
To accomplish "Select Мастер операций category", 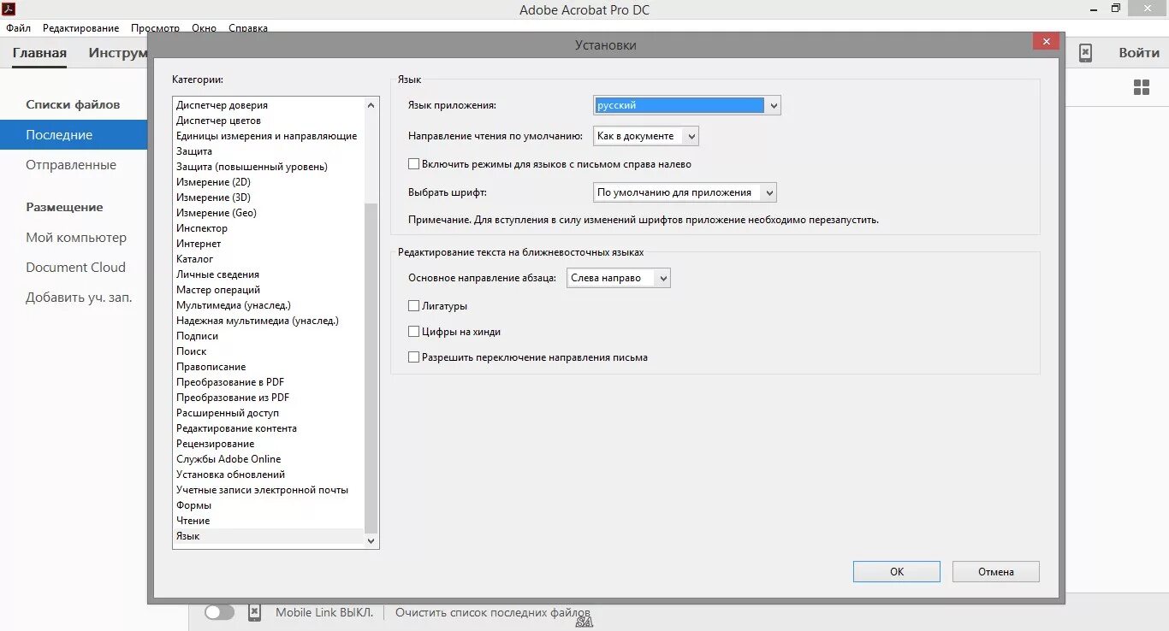I will click(x=268, y=290).
